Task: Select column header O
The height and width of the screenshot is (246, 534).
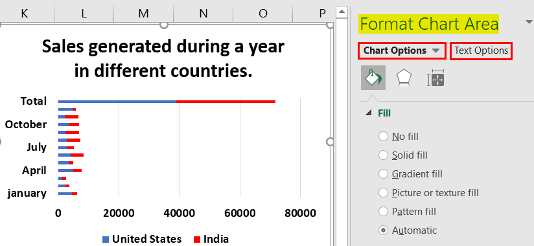Action: (x=262, y=13)
